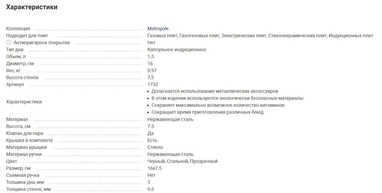Screen dimensions: 382x193
Task: Click the Стекло lid material value
Action: [x=155, y=147]
